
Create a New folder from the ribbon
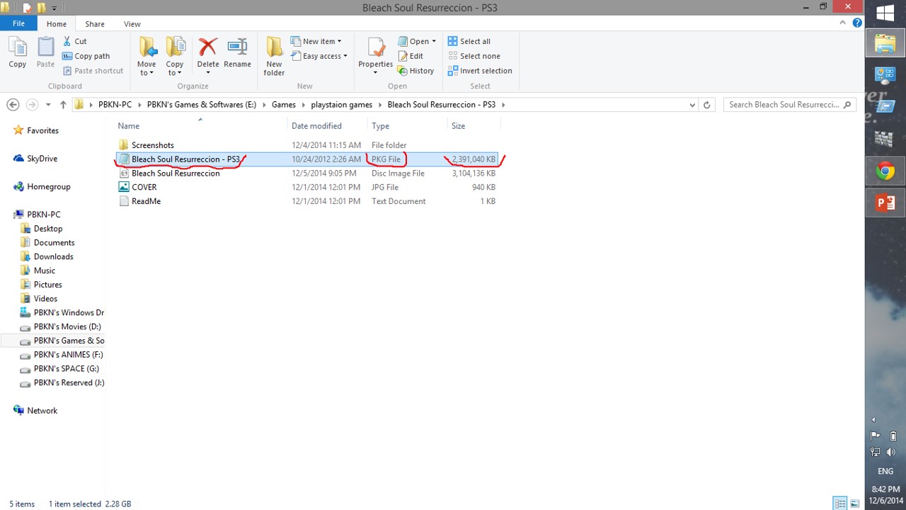274,55
